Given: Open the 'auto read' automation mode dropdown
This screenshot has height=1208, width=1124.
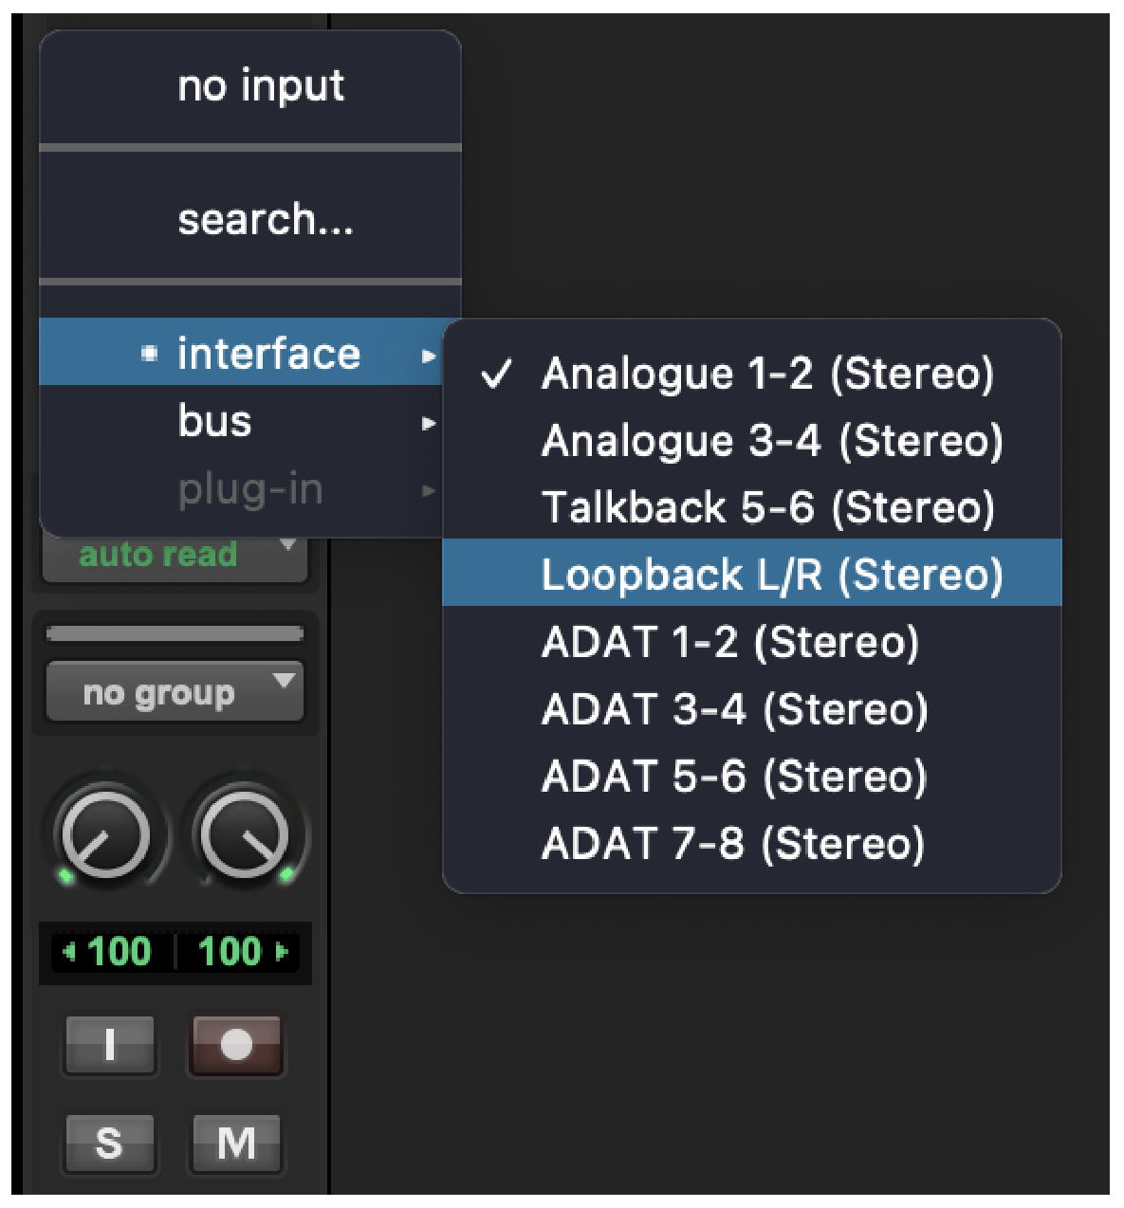Looking at the screenshot, I should (x=175, y=556).
